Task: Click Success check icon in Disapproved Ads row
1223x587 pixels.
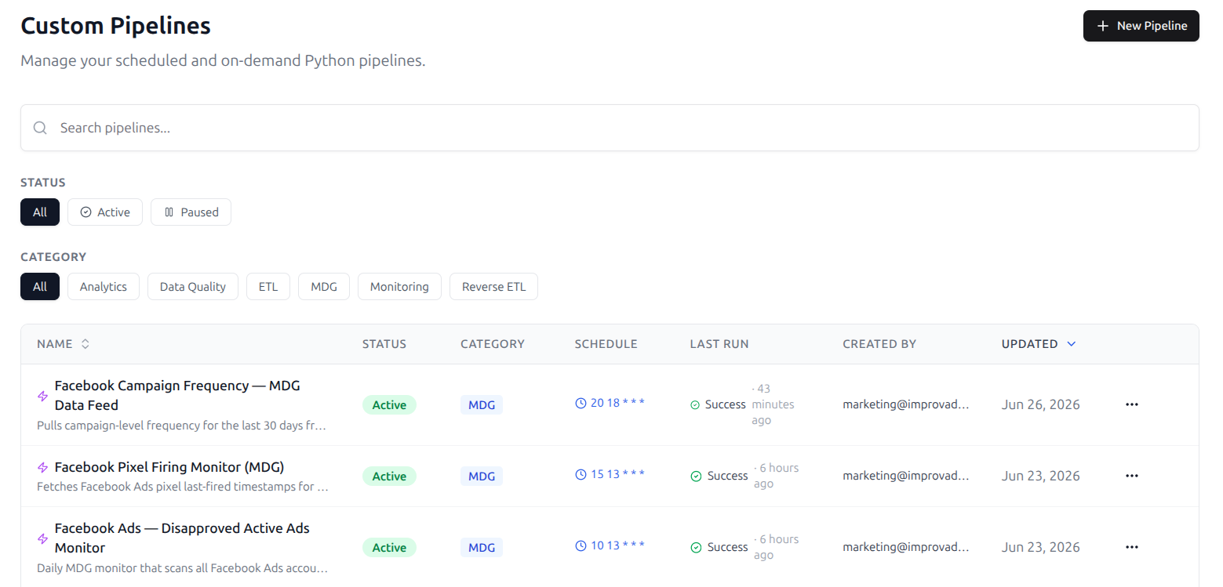Action: 696,547
